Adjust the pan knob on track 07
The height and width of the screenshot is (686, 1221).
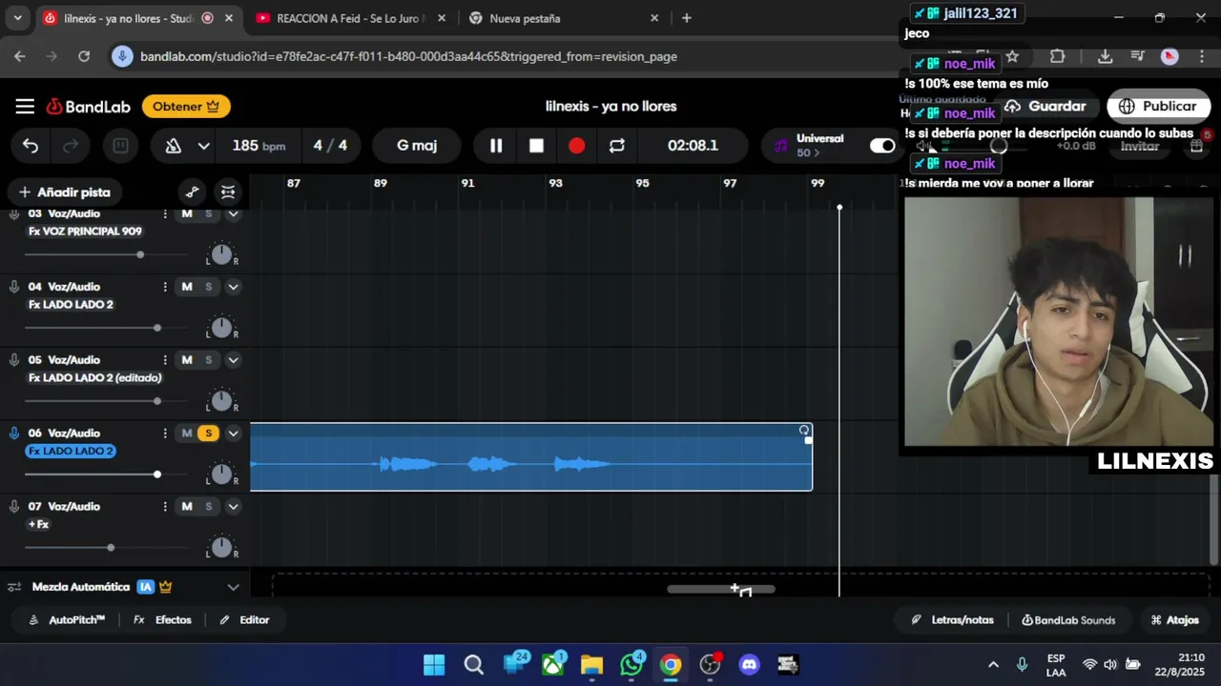pos(221,548)
